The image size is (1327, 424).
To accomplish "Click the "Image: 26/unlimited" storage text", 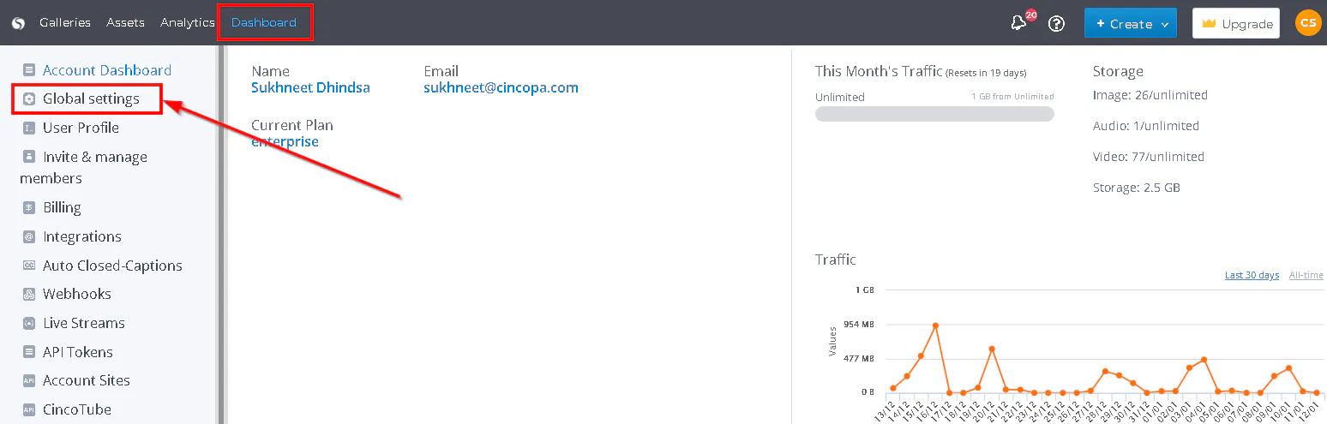I will pyautogui.click(x=1150, y=95).
